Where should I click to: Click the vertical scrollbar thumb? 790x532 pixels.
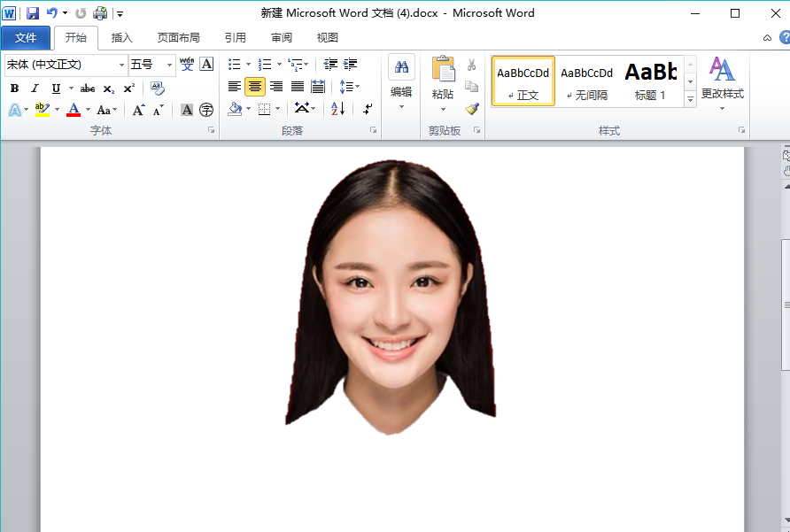(786, 305)
